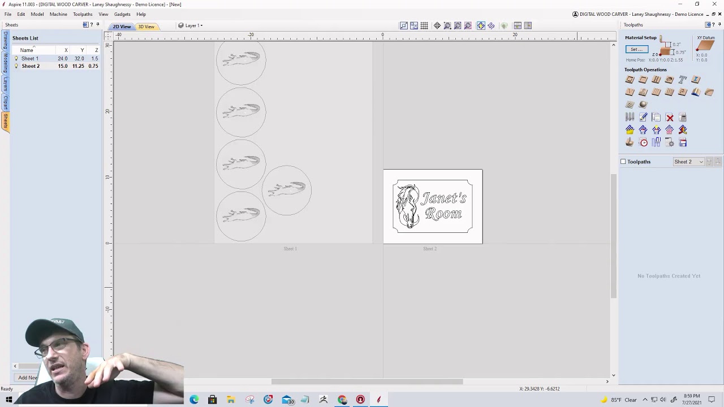
Task: Click the XY Datum material swatch
Action: point(705,46)
